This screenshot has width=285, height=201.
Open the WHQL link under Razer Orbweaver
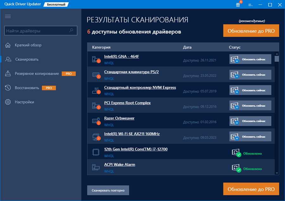(109, 125)
